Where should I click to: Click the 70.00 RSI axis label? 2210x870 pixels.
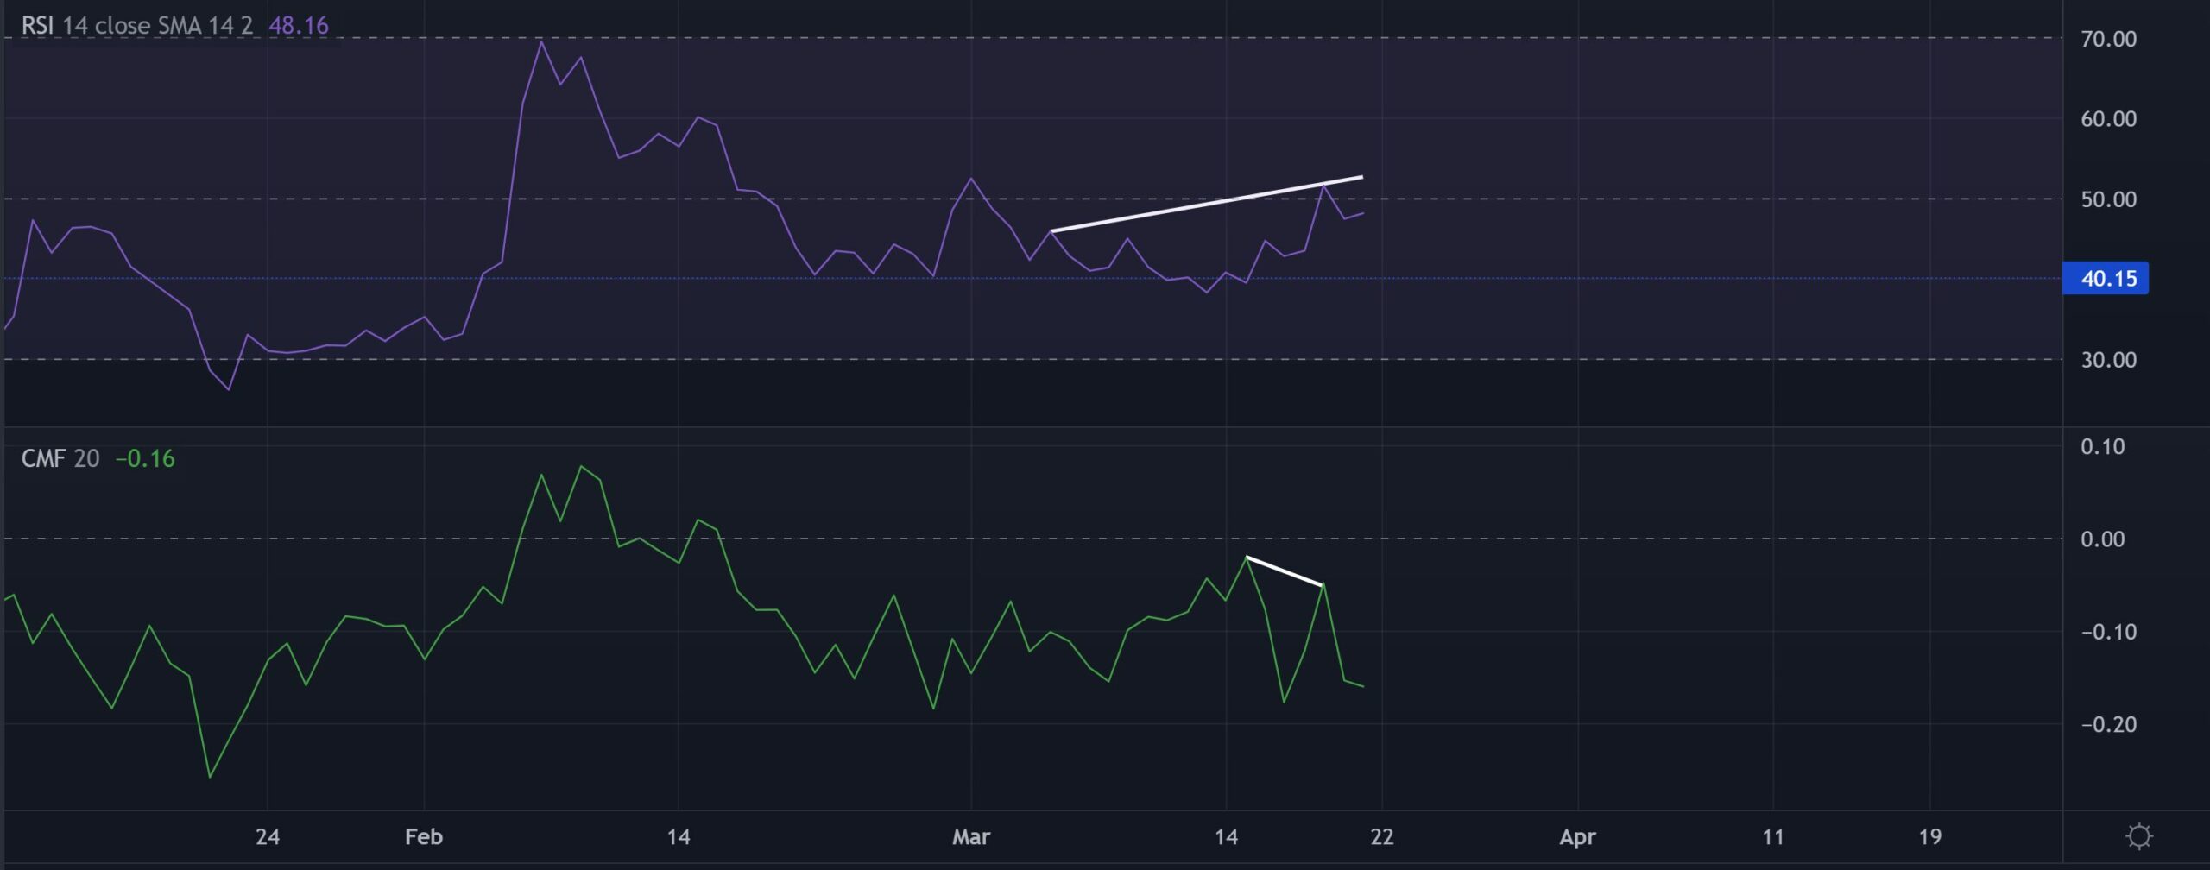(2109, 39)
